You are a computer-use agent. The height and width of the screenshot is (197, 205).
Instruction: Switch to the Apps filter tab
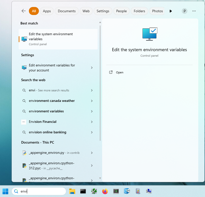47,11
